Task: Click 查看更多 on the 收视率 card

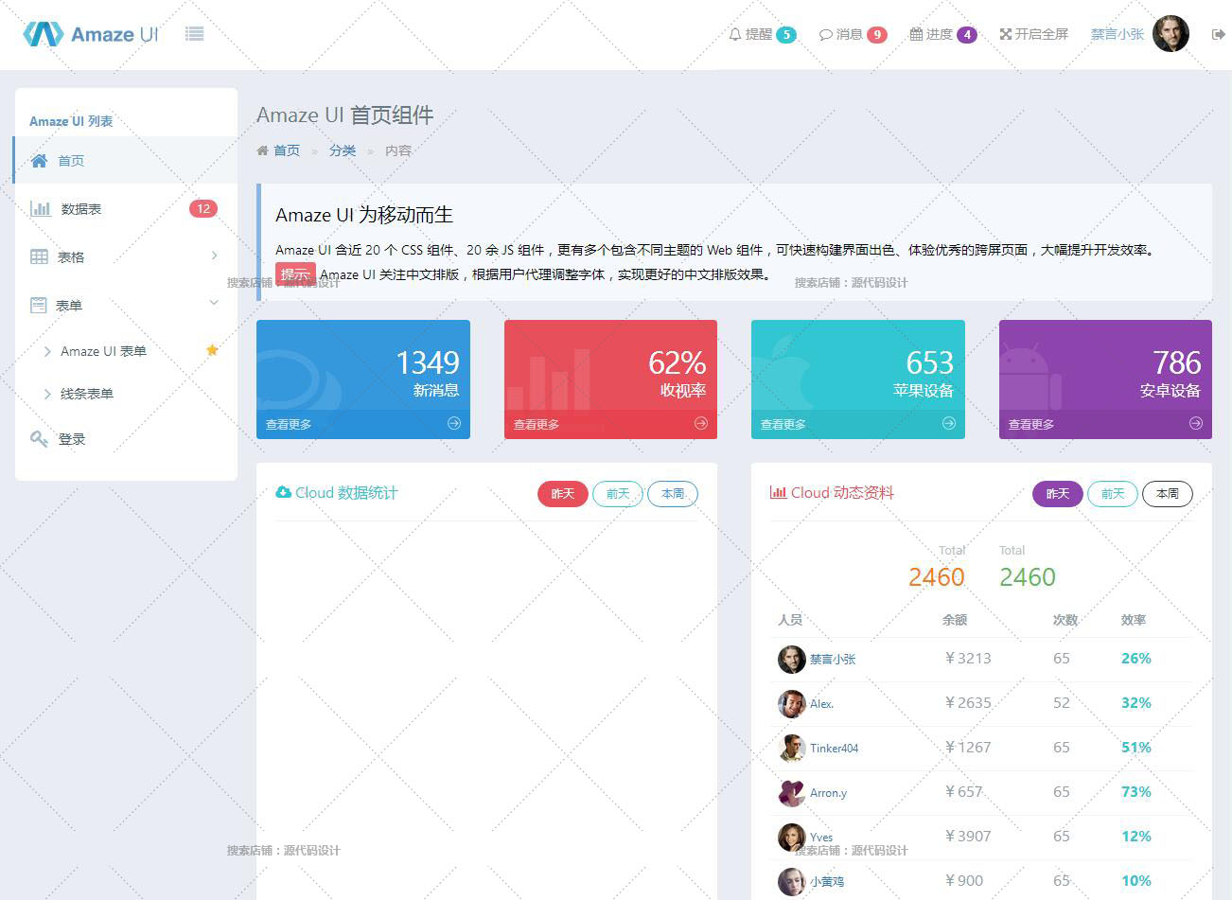Action: (x=537, y=425)
